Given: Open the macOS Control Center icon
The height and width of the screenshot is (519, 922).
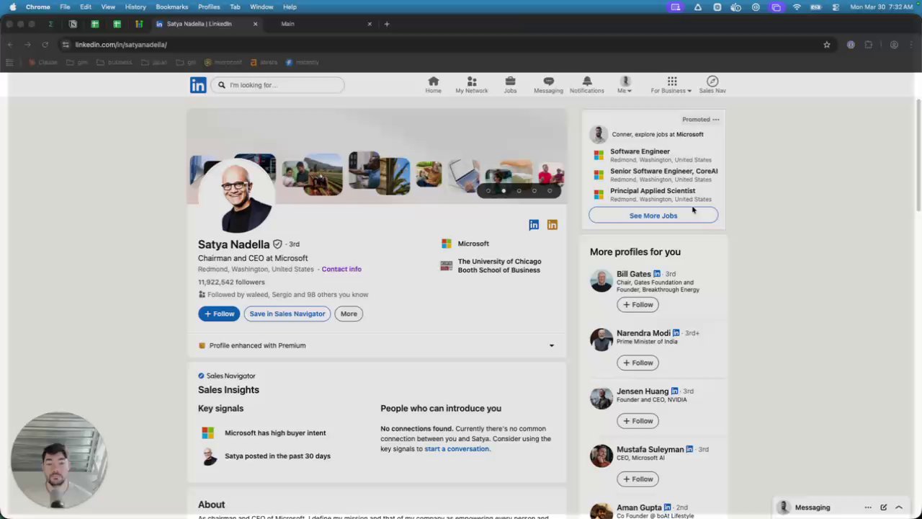Looking at the screenshot, I should coord(836,6).
